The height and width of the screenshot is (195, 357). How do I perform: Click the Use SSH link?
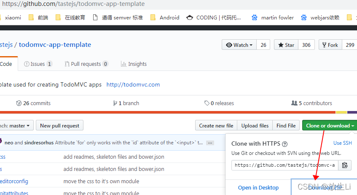tap(342, 143)
